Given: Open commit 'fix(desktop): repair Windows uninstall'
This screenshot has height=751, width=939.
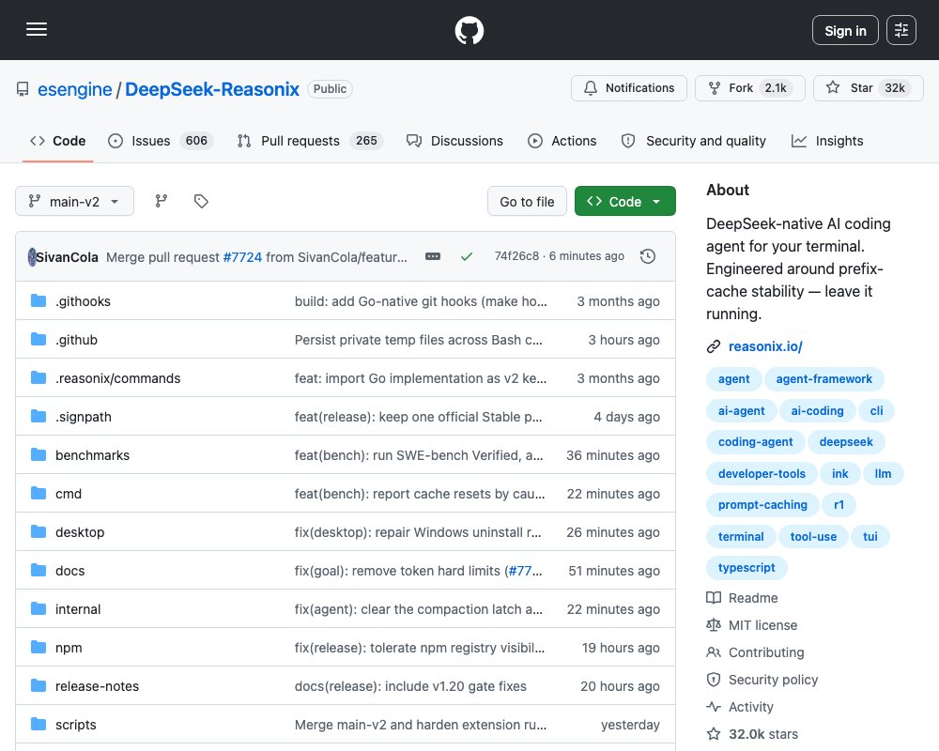Looking at the screenshot, I should coord(418,532).
